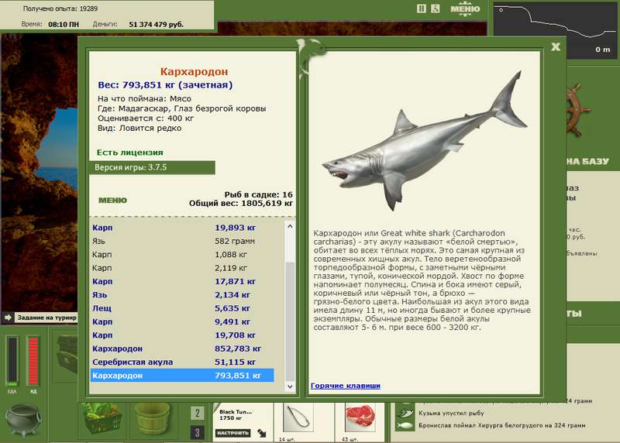Select Серебристая акула in the fish list
This screenshot has width=620, height=443.
(x=182, y=362)
